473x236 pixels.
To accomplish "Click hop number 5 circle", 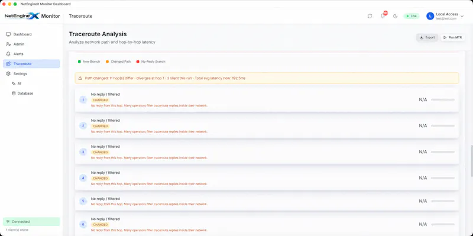I will point(83,201).
